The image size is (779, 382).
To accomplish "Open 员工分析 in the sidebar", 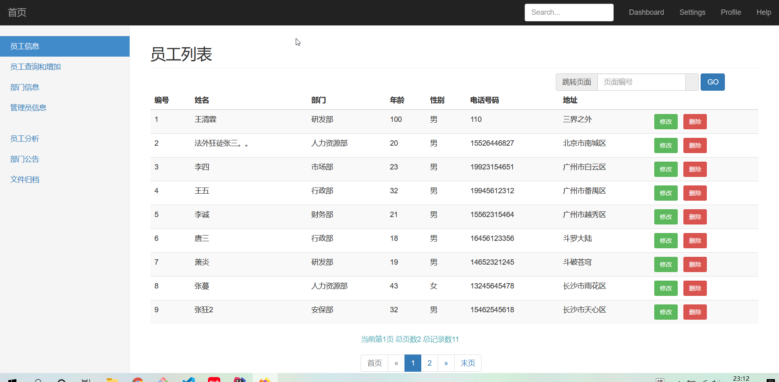I will [x=65, y=139].
